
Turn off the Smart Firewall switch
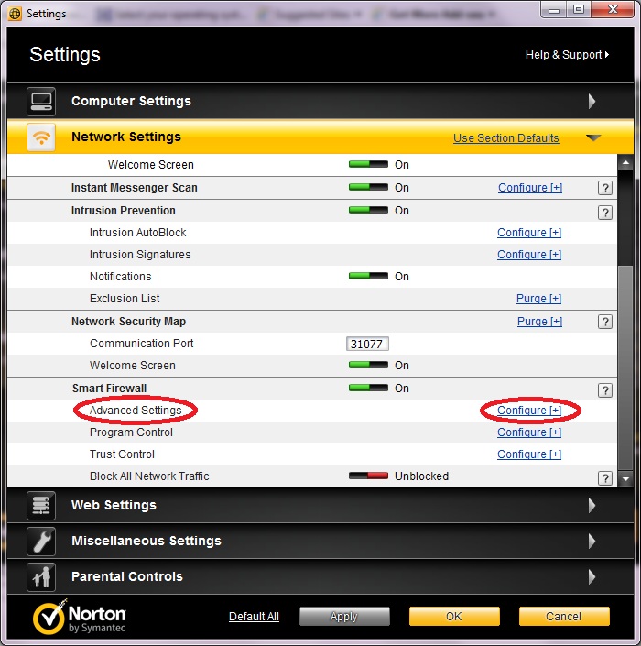[x=368, y=388]
